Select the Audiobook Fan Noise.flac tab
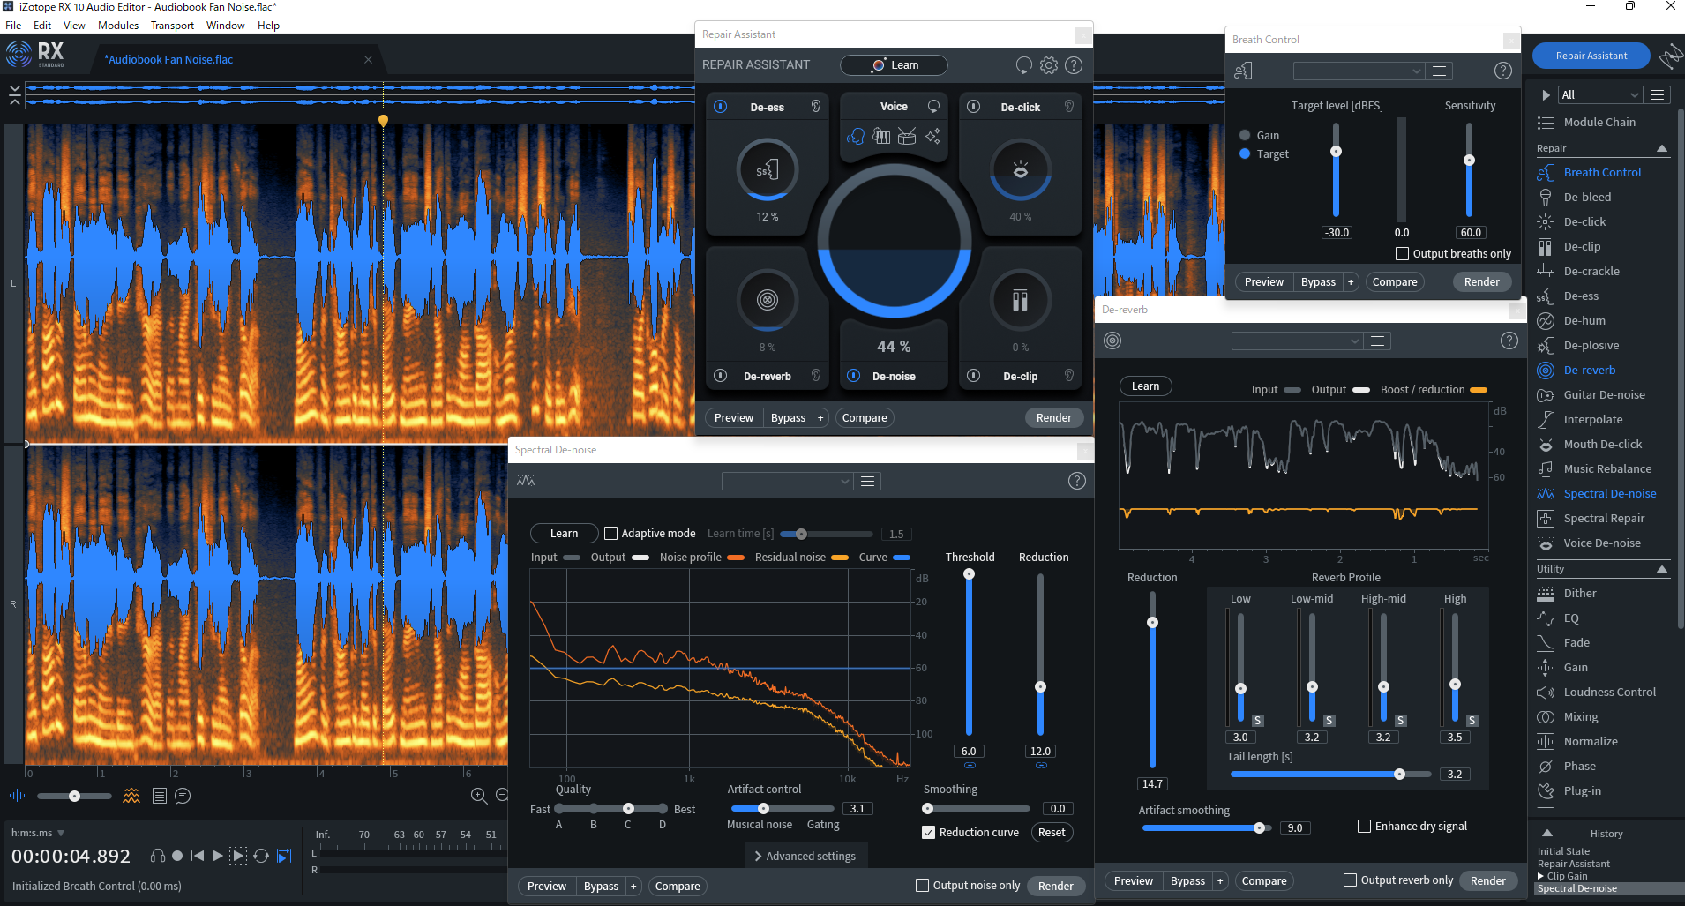 tap(169, 59)
